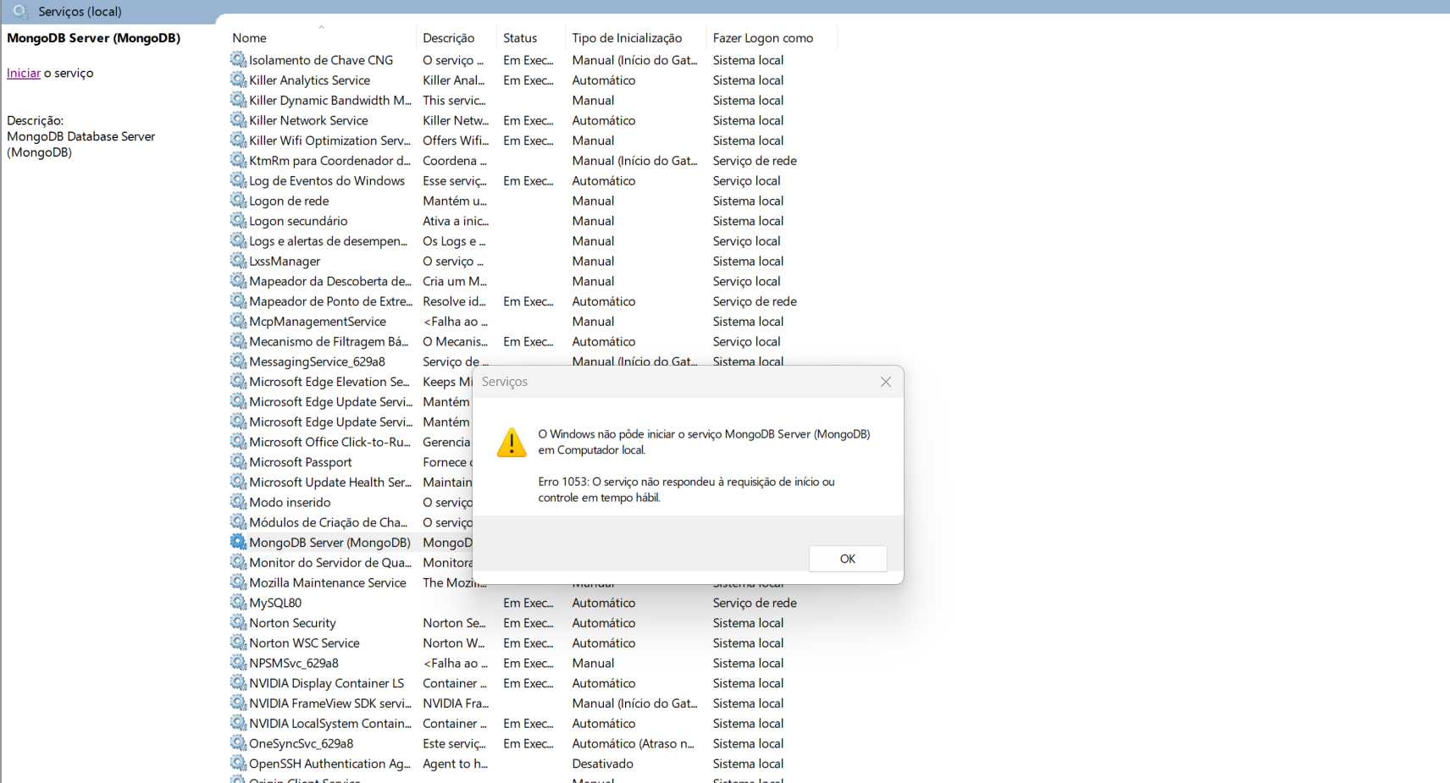Click the NVIDIA Display Container LS icon
The image size is (1450, 783).
(x=238, y=683)
